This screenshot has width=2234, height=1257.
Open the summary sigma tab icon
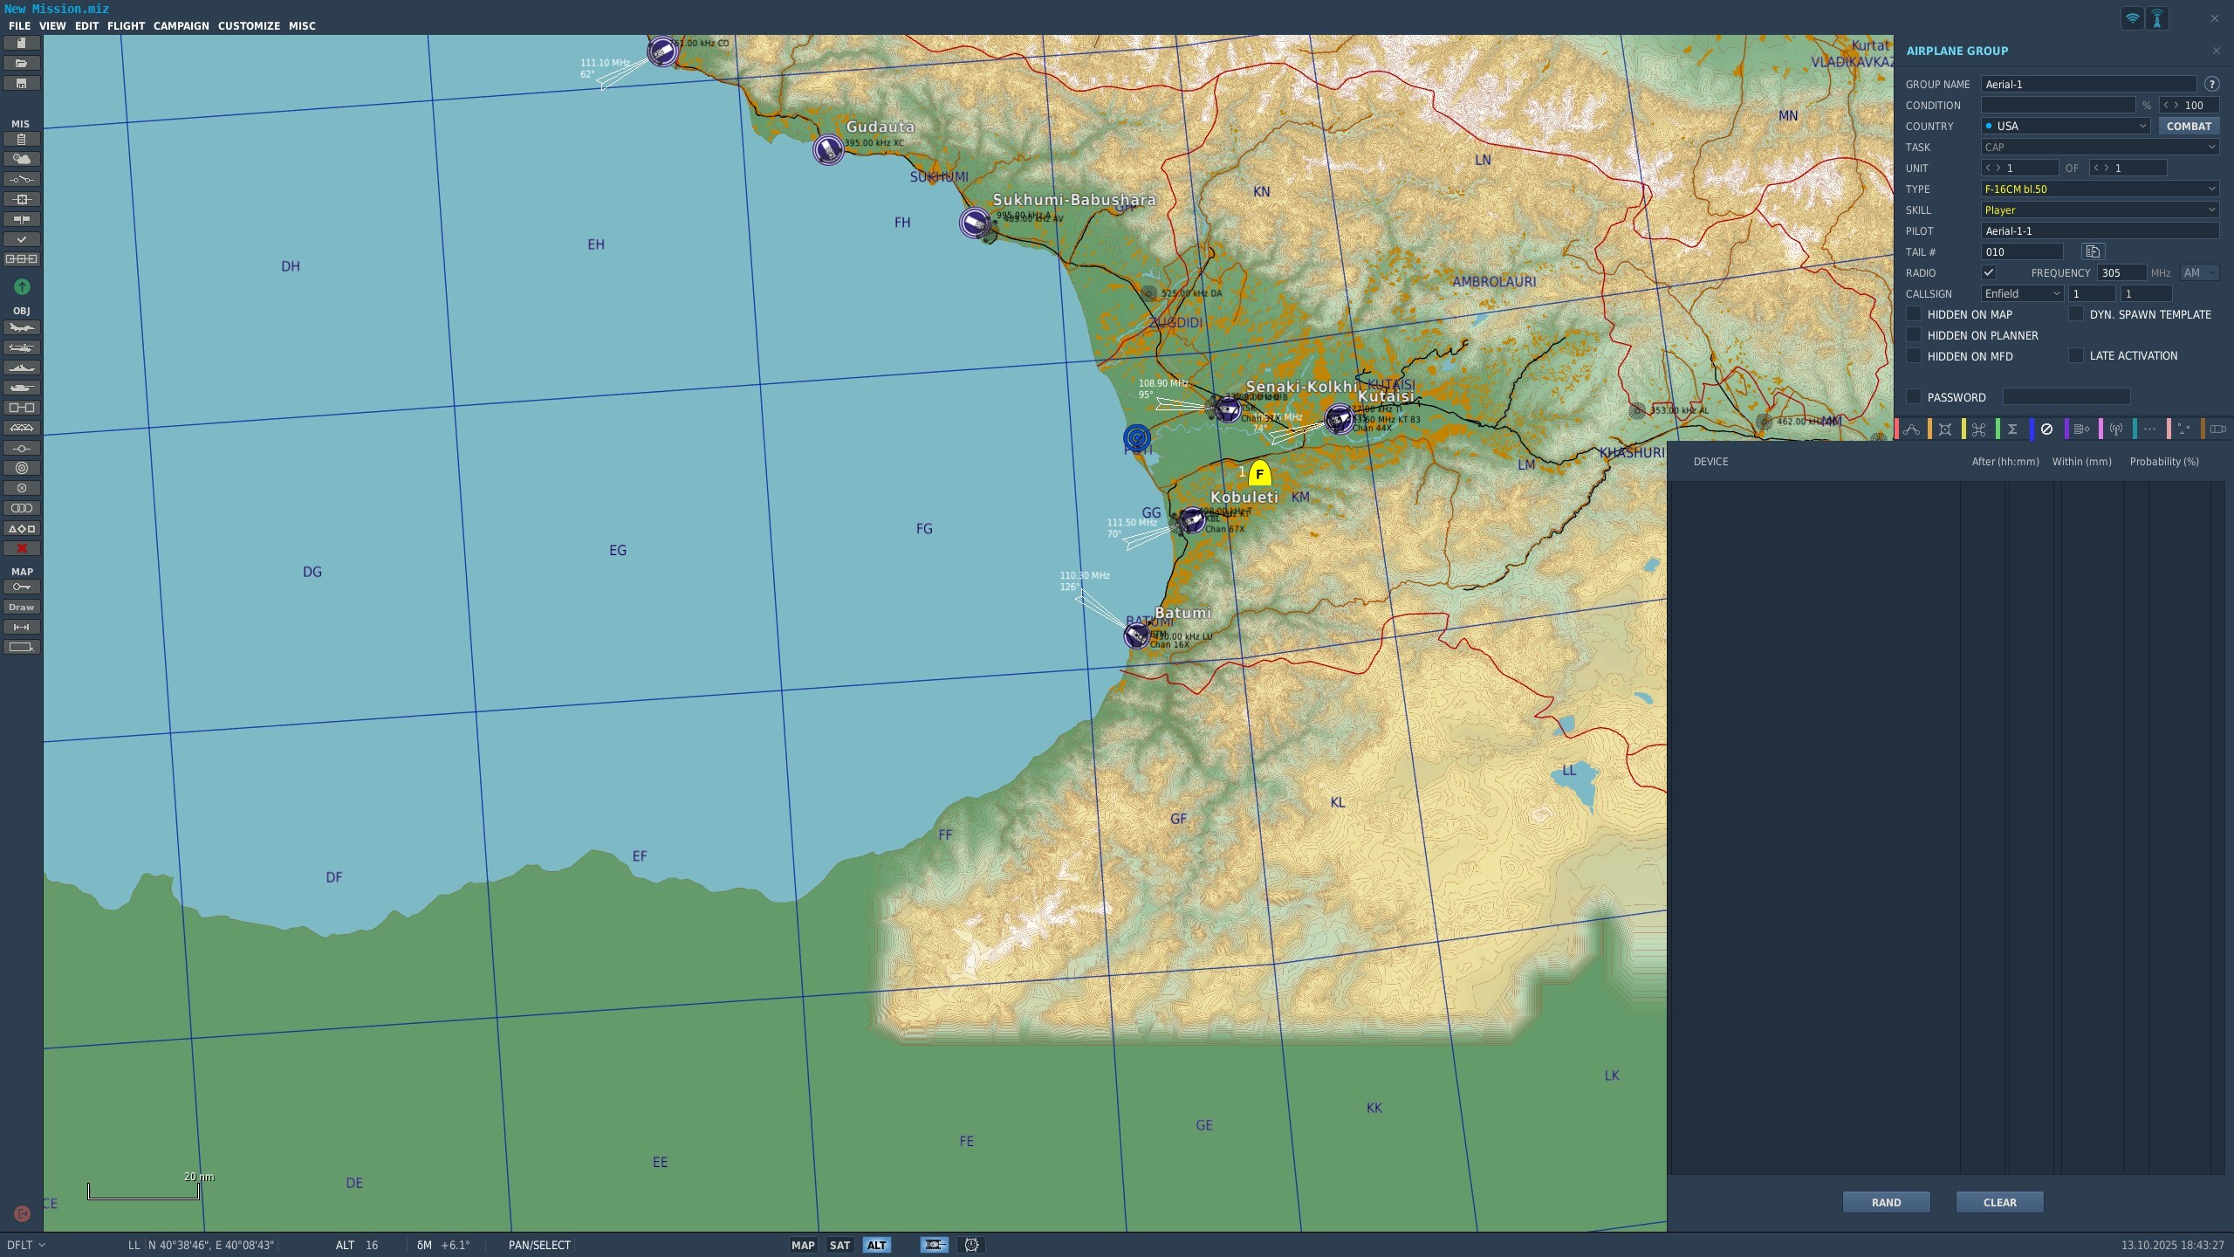click(x=2012, y=429)
